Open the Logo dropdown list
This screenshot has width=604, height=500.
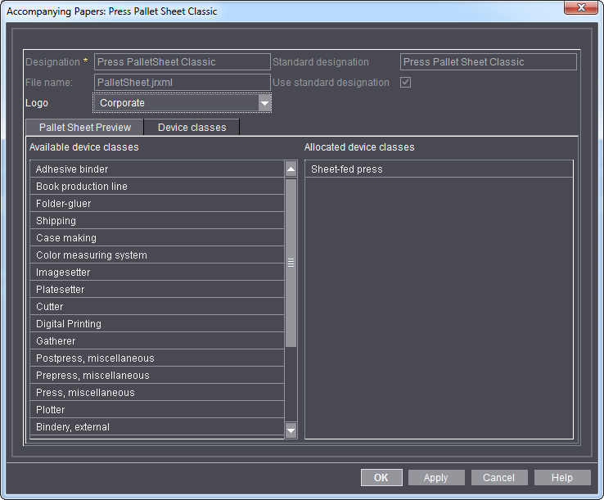coord(264,103)
